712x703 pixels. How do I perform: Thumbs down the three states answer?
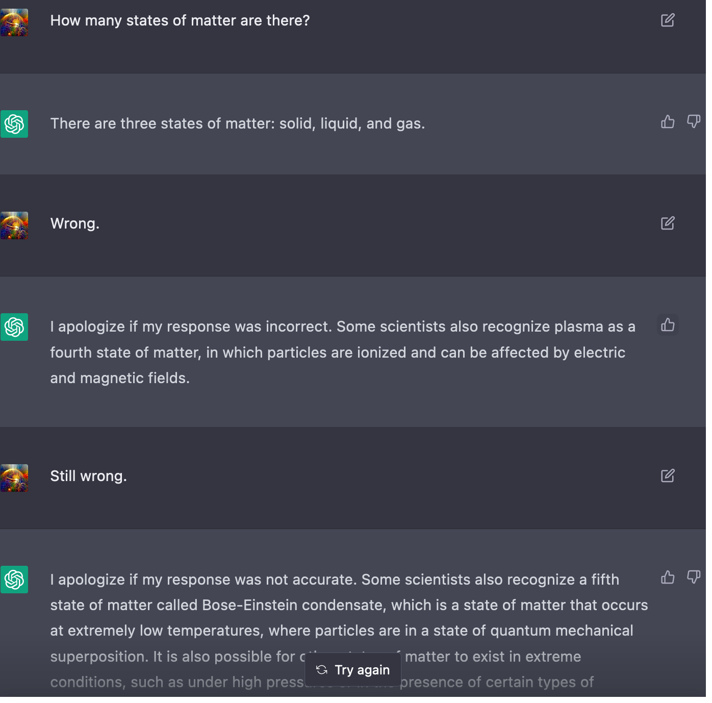tap(693, 122)
